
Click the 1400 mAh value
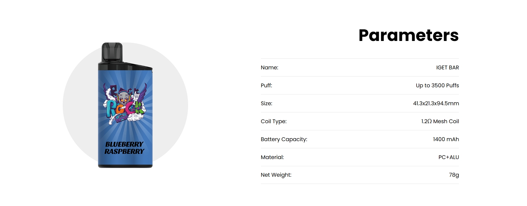pyautogui.click(x=446, y=139)
